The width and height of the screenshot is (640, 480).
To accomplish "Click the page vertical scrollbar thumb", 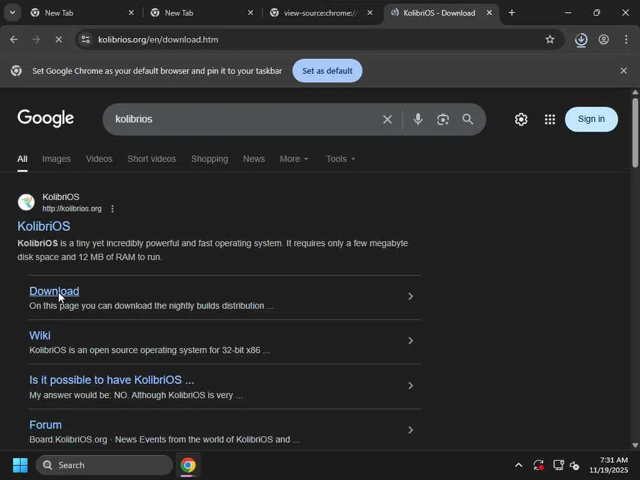I will [635, 132].
